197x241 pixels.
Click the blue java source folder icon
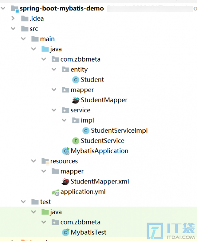point(45,49)
